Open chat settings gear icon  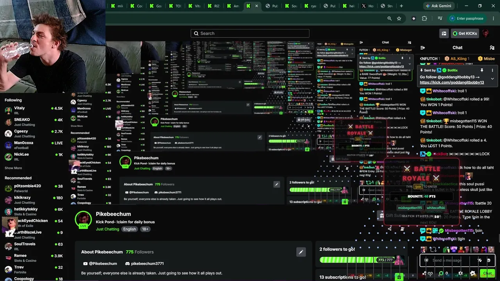pos(460,273)
